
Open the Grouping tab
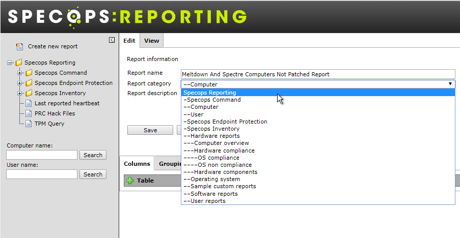pos(169,164)
